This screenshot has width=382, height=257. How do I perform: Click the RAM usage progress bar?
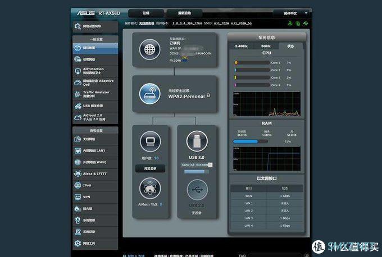click(x=251, y=141)
